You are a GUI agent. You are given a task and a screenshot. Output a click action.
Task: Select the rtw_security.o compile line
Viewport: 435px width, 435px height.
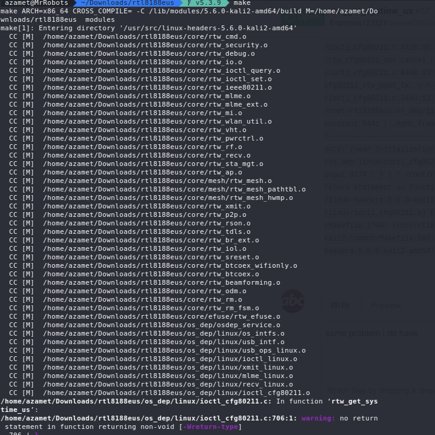coord(138,45)
